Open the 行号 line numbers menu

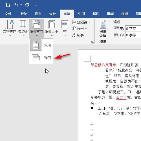79,28
